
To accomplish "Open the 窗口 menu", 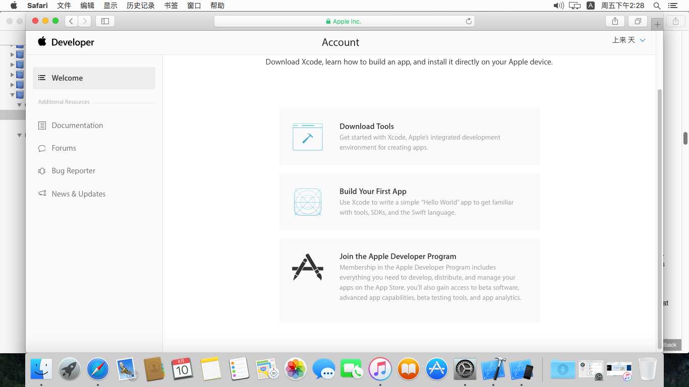I will [x=194, y=6].
